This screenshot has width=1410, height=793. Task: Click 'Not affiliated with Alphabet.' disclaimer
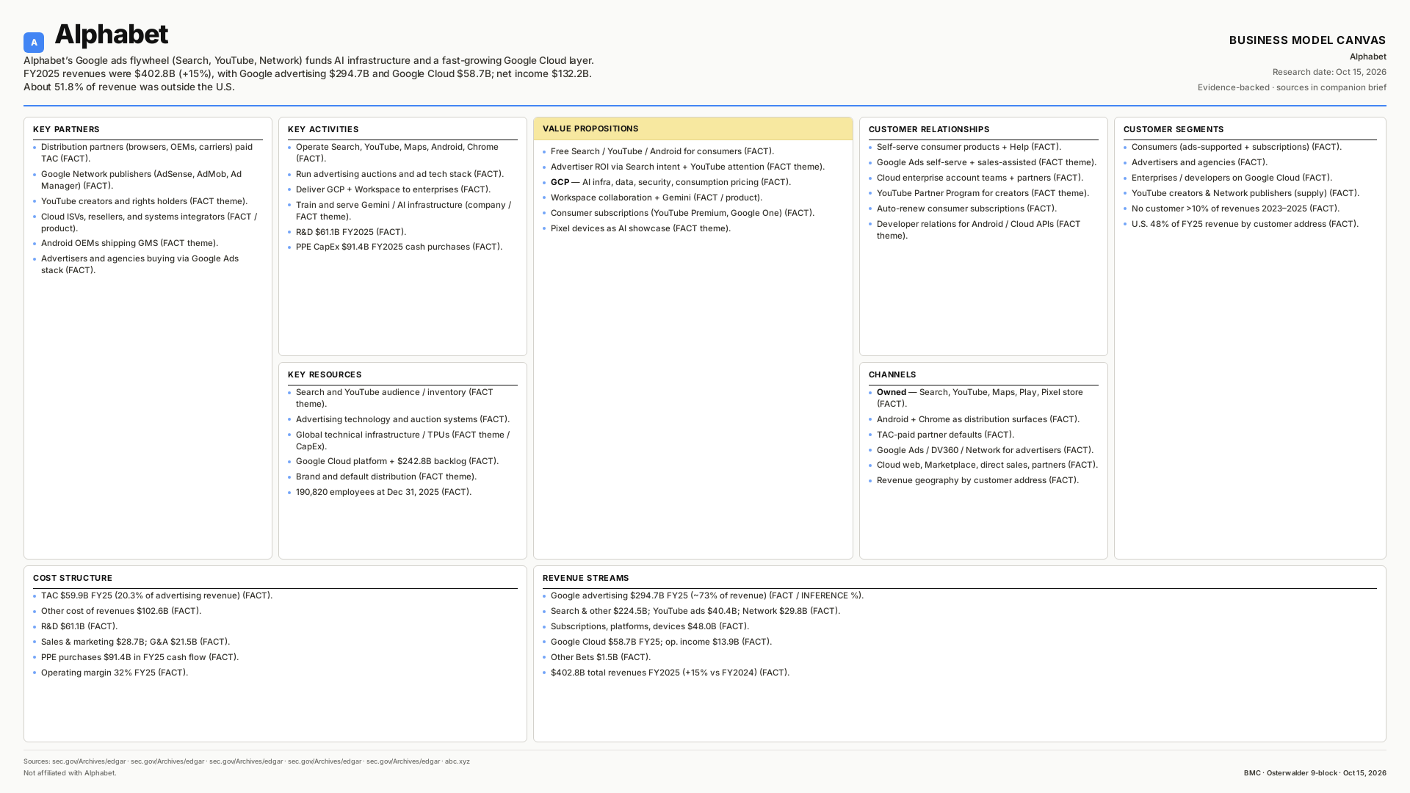pyautogui.click(x=70, y=773)
